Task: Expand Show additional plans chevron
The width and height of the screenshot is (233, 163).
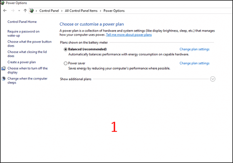Action: (x=213, y=79)
